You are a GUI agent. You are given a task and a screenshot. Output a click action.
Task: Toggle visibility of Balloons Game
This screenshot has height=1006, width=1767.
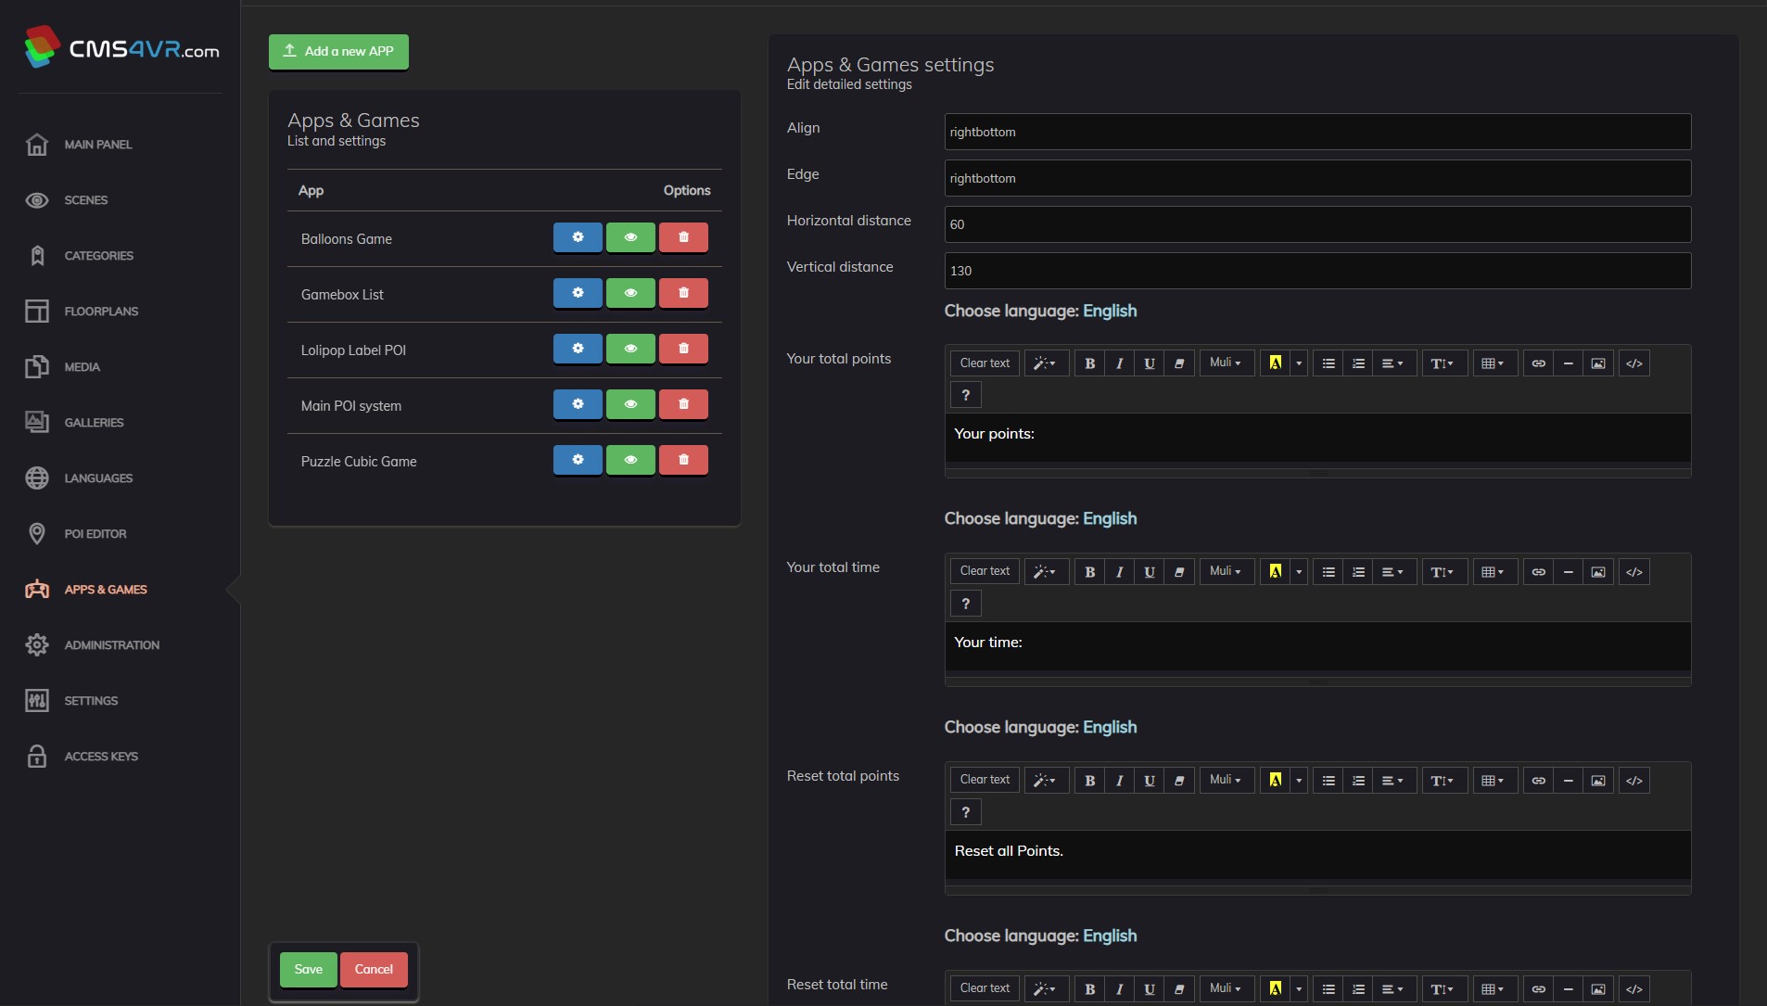[x=630, y=237]
